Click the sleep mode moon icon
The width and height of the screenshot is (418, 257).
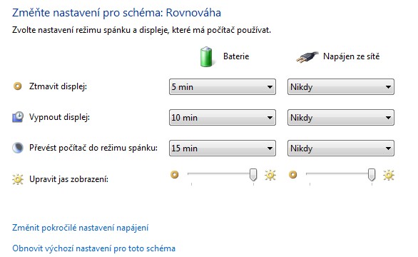(x=18, y=148)
